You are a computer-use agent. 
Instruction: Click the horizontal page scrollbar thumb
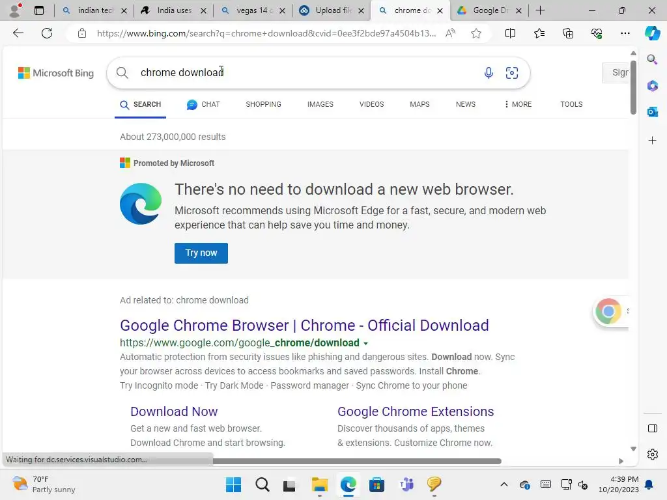358,461
